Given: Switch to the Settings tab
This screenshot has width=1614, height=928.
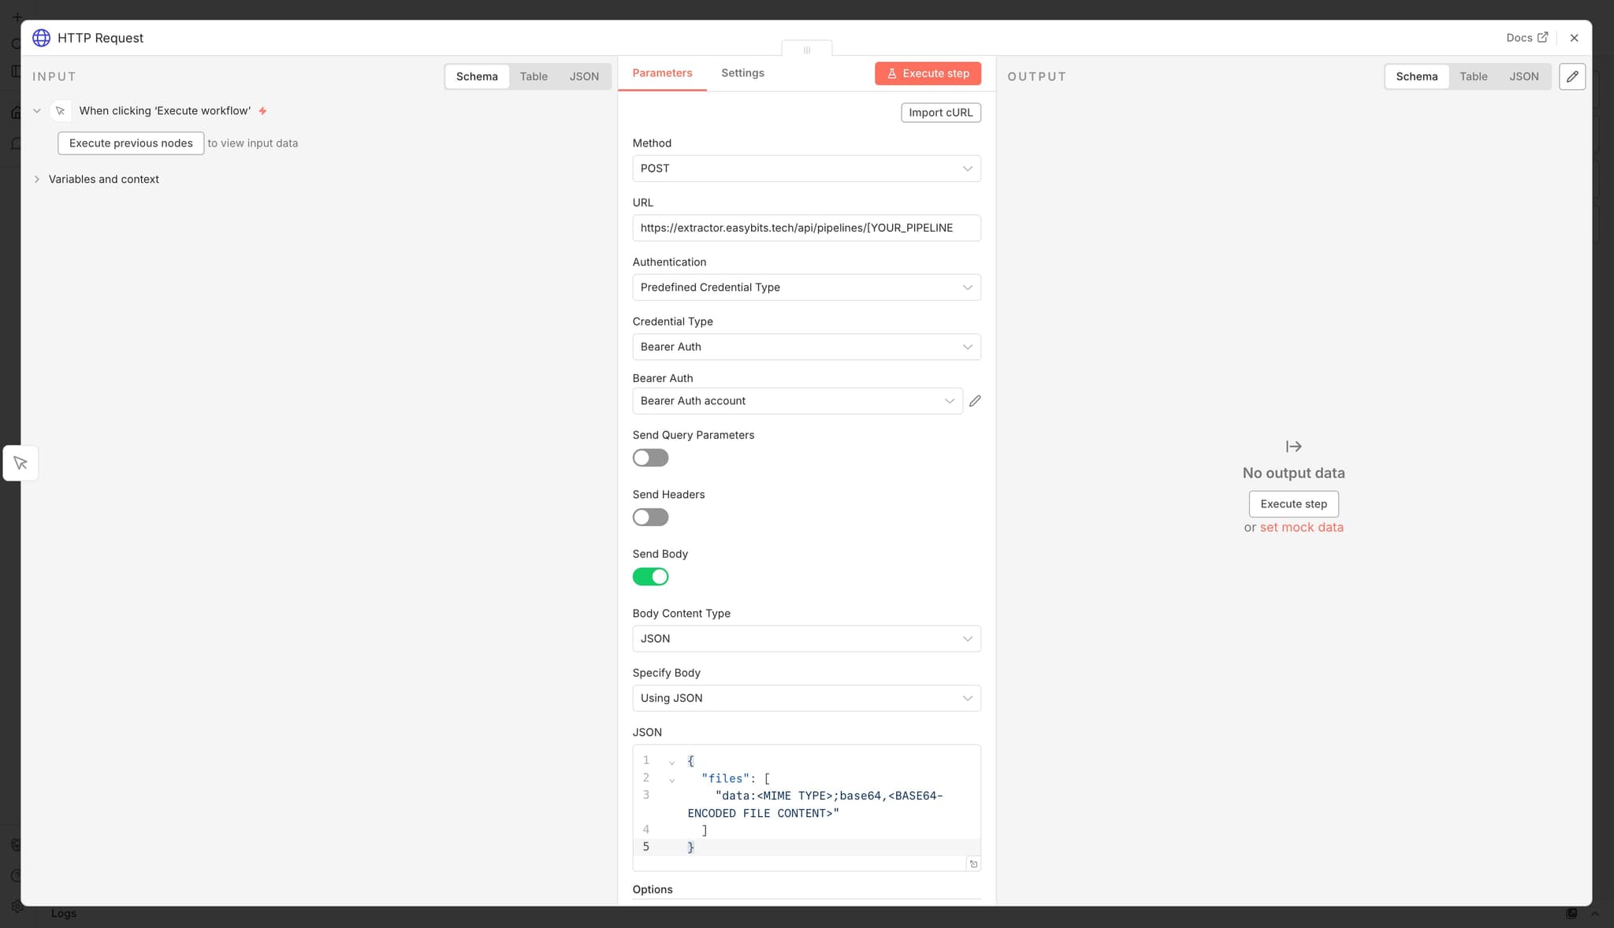Looking at the screenshot, I should [x=742, y=72].
